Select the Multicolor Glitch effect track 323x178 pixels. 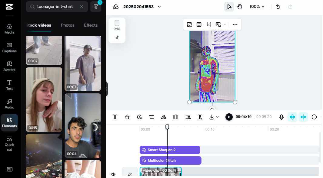coord(170,160)
